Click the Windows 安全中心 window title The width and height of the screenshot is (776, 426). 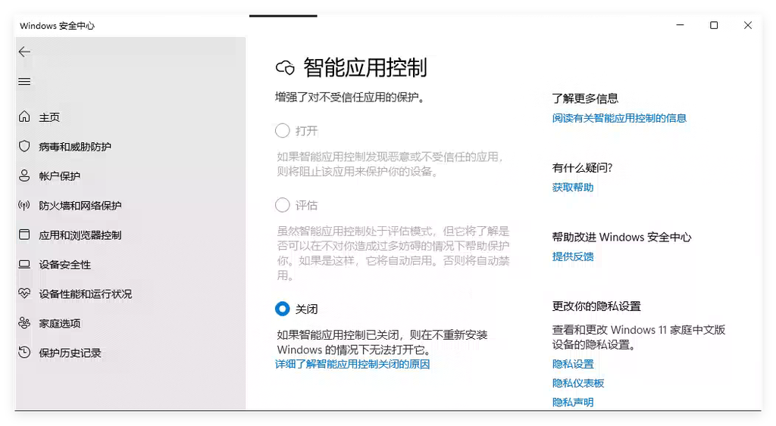pyautogui.click(x=58, y=26)
